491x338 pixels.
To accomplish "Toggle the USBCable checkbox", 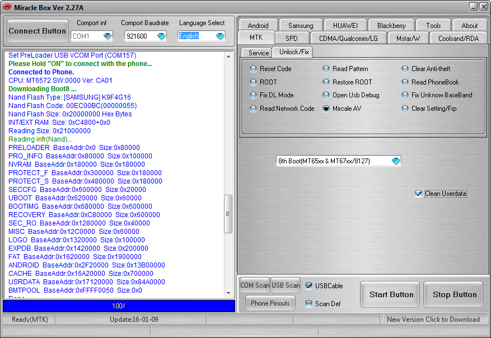I will [324, 286].
